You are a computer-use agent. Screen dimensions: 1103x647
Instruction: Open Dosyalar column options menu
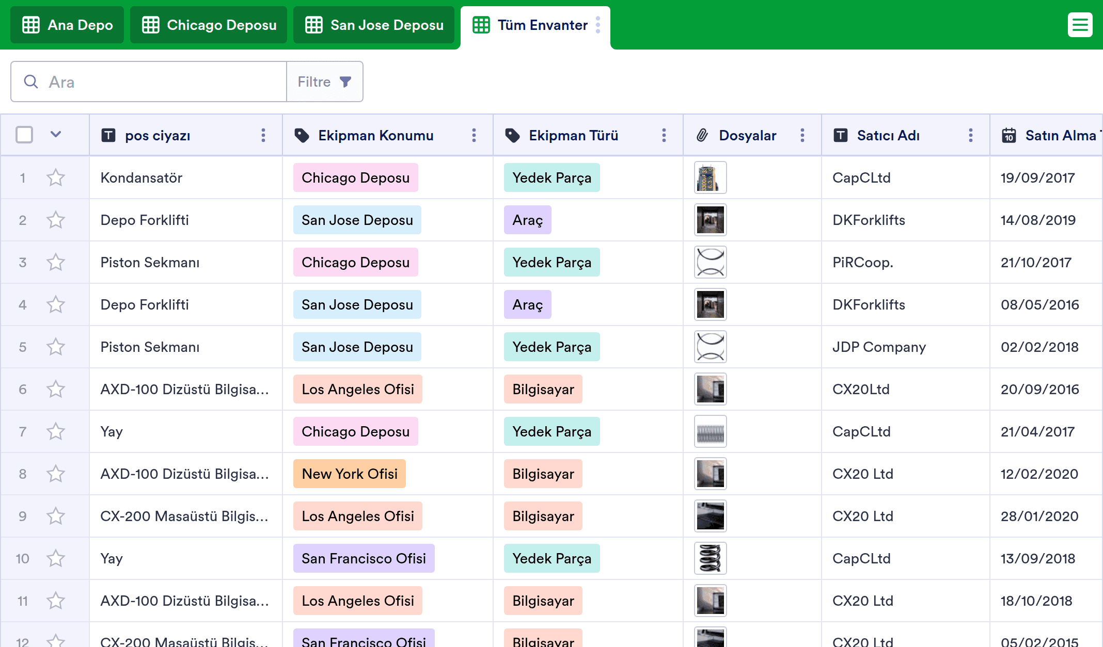tap(802, 135)
